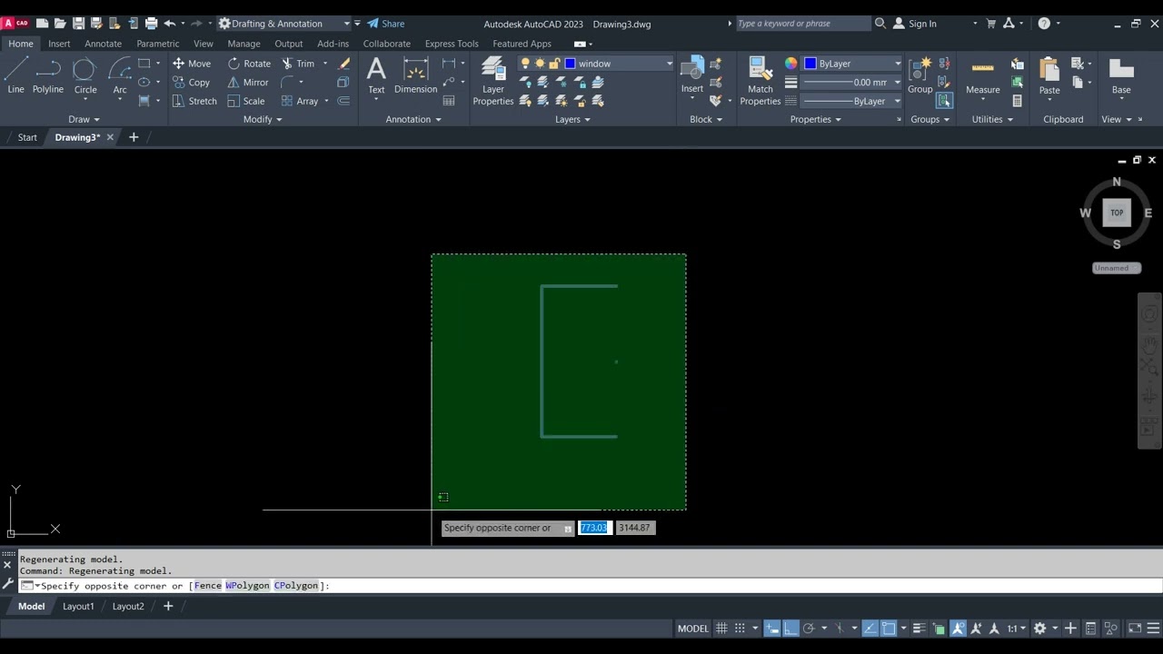Click MODEL button in status bar
Screen dimensions: 1163x654
click(x=693, y=629)
